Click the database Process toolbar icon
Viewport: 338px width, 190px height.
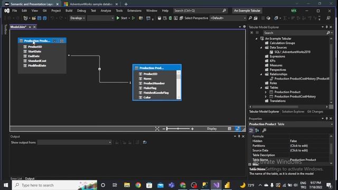(159, 18)
